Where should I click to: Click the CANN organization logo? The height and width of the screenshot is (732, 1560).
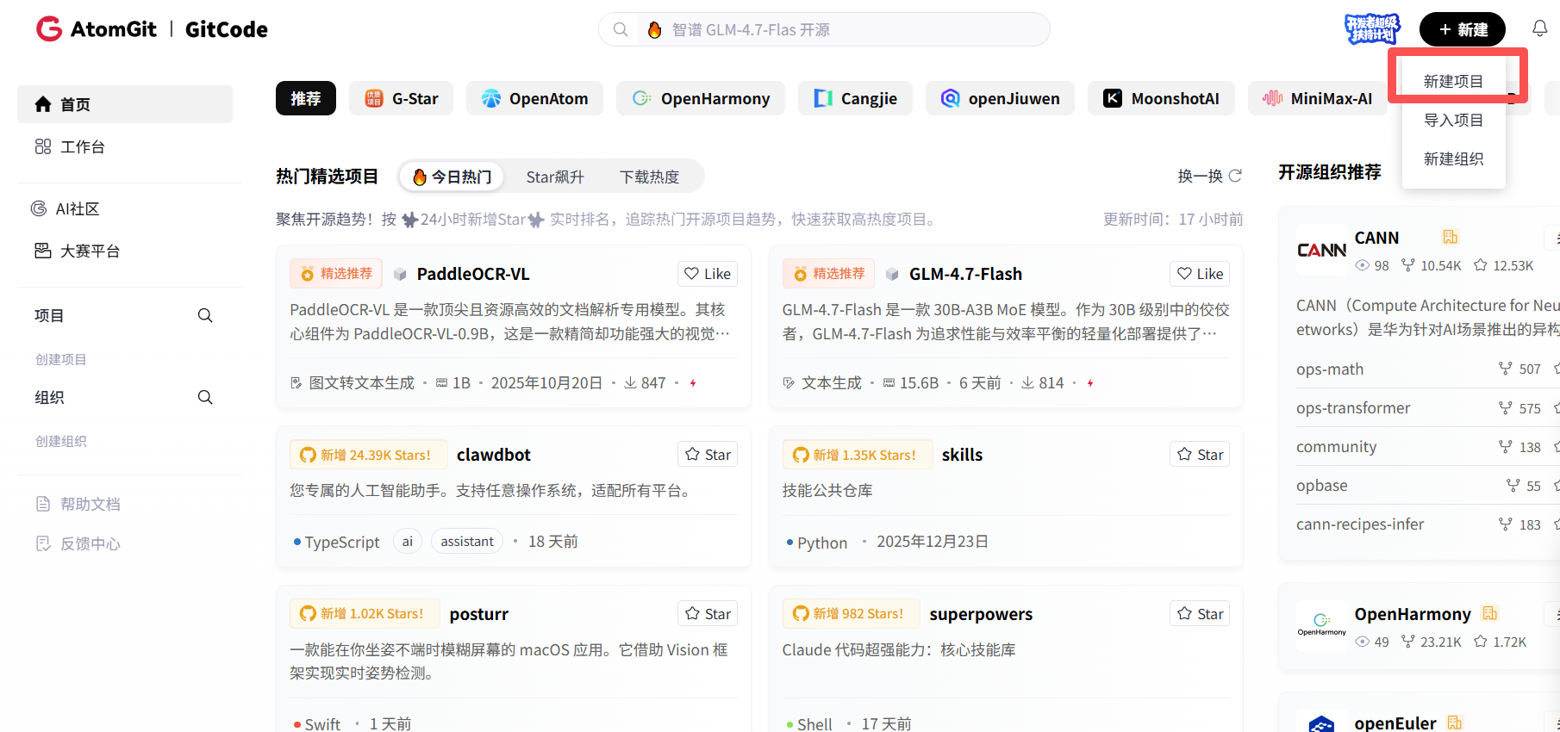tap(1321, 250)
